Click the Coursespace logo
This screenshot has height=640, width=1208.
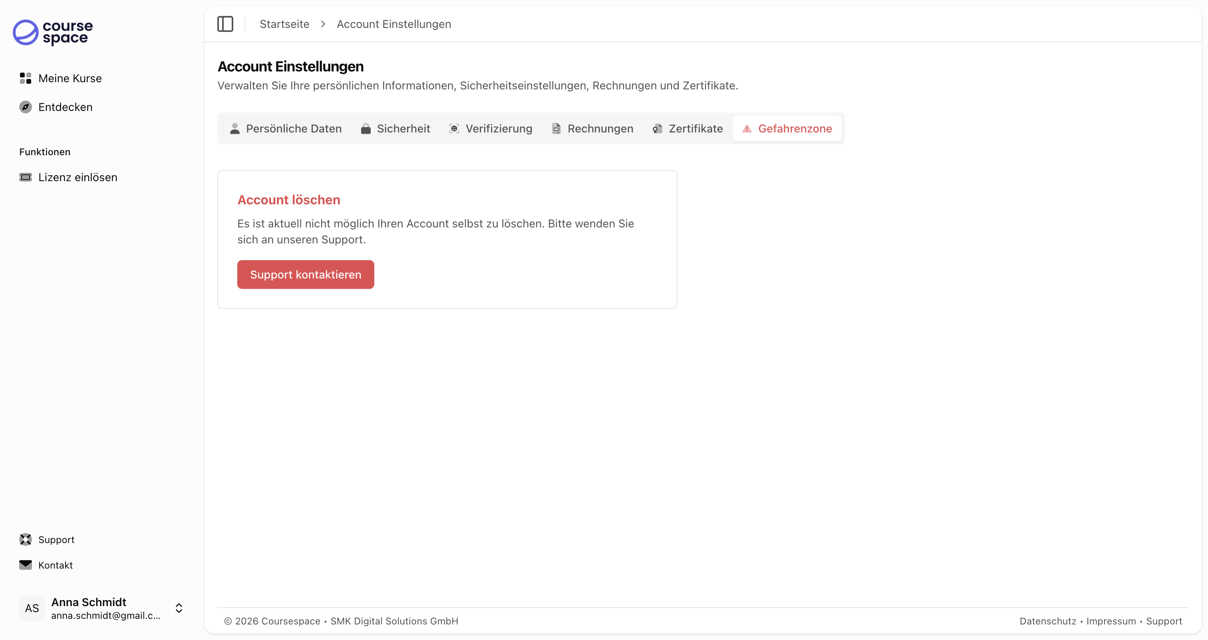[52, 32]
